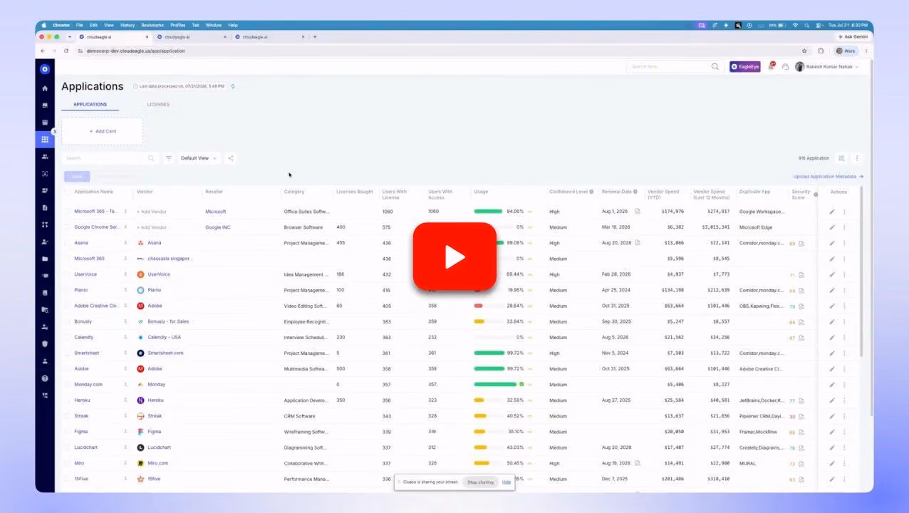Image resolution: width=909 pixels, height=513 pixels.
Task: Open the Profiles menu in the menu bar
Action: click(x=177, y=25)
